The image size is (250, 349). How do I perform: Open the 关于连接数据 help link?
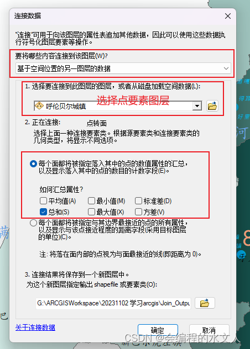pos(35,327)
